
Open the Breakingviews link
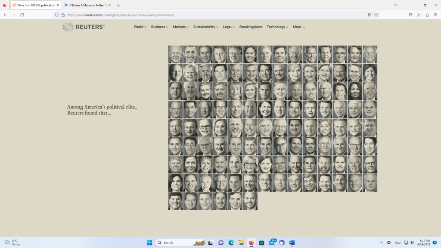coord(251,27)
